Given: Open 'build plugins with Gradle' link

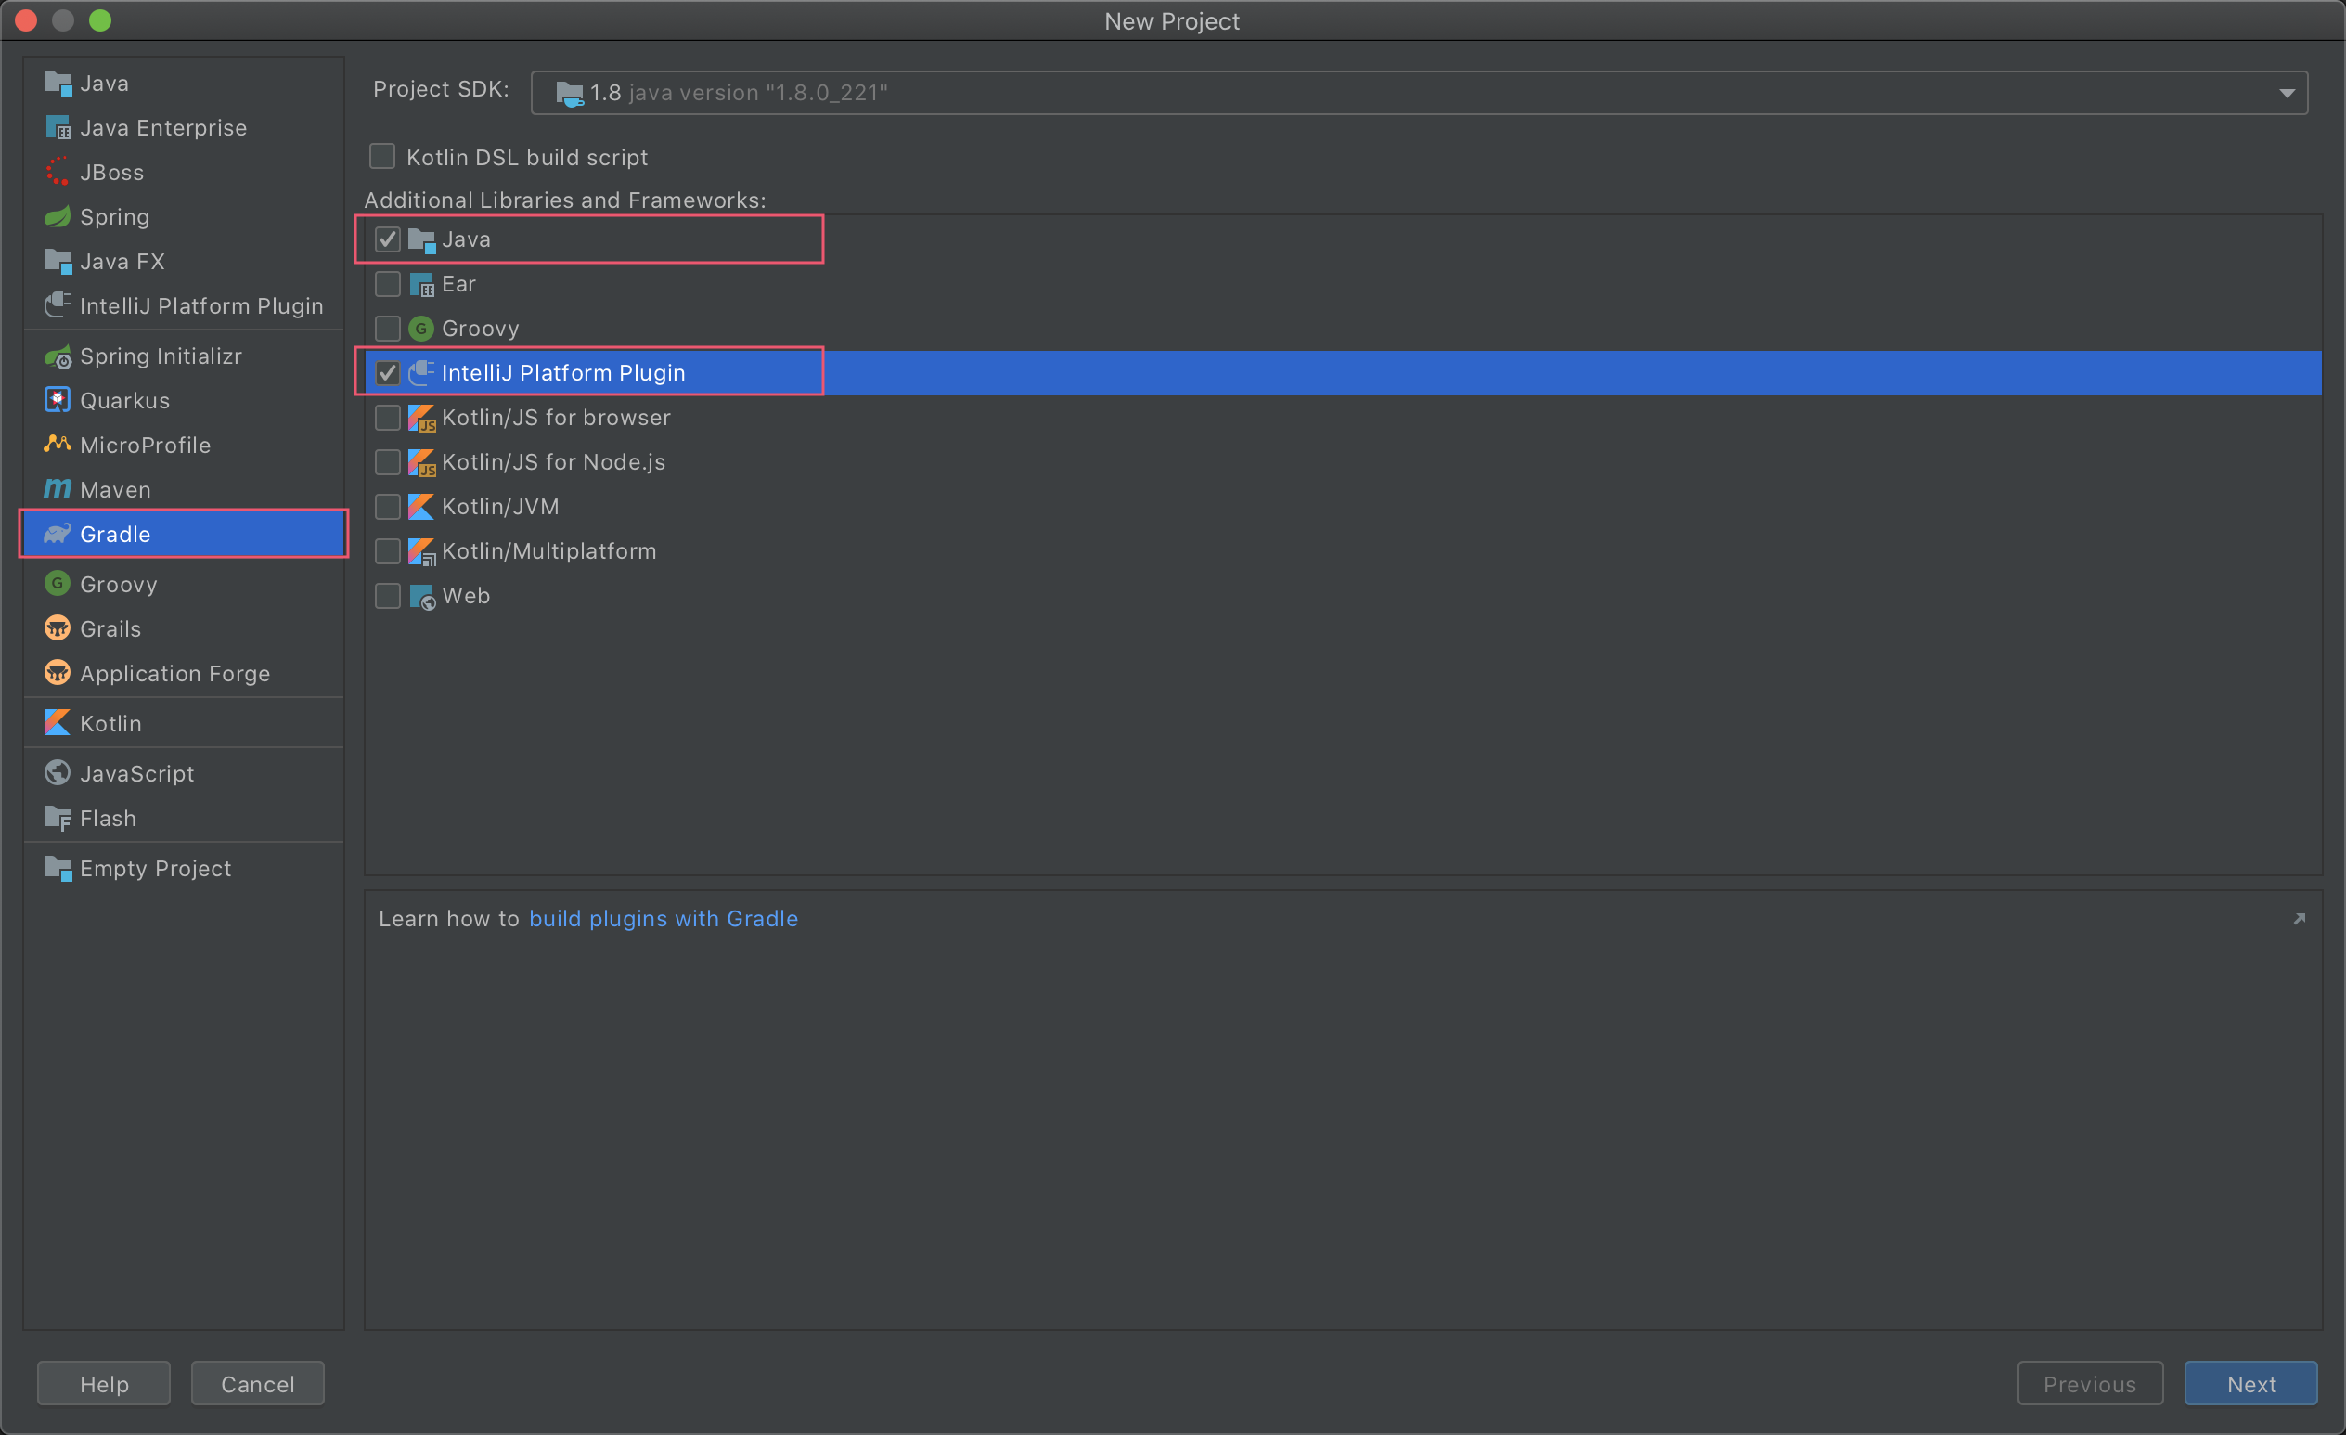Looking at the screenshot, I should click(663, 919).
